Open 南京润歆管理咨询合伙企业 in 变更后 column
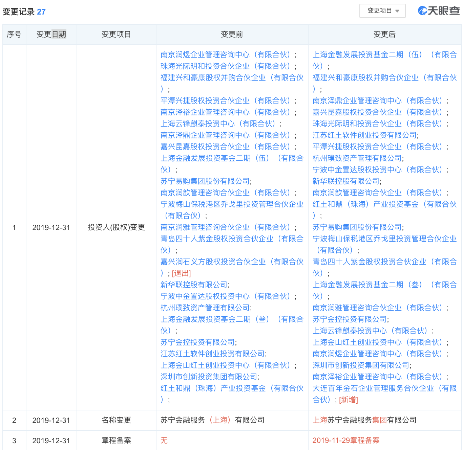 pos(379,193)
